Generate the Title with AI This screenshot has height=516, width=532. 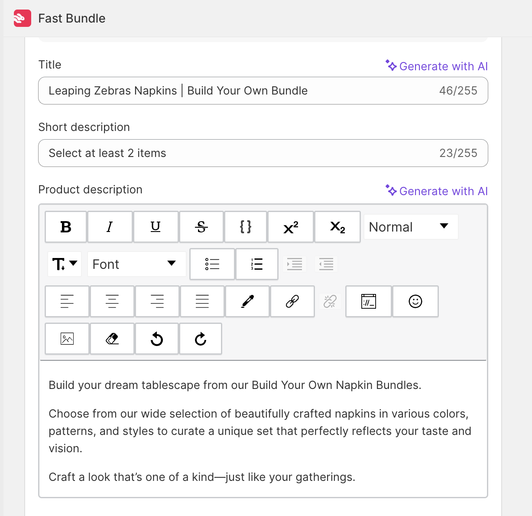(x=437, y=66)
